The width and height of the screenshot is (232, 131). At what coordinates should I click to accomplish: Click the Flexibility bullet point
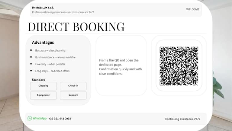point(50,64)
